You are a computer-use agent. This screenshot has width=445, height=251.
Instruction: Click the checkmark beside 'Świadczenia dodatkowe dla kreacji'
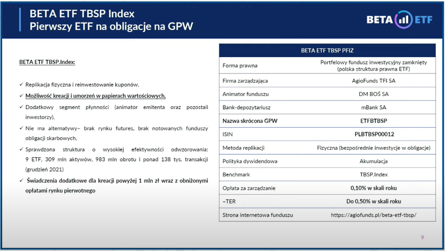tap(22, 180)
